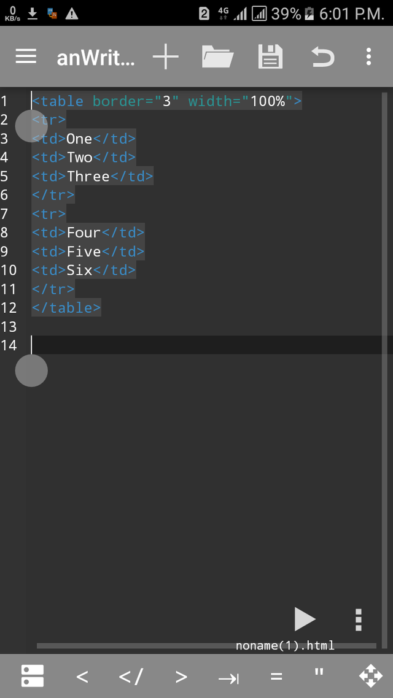The height and width of the screenshot is (698, 393).
Task: Save the file with floppy disk icon
Action: click(x=270, y=57)
